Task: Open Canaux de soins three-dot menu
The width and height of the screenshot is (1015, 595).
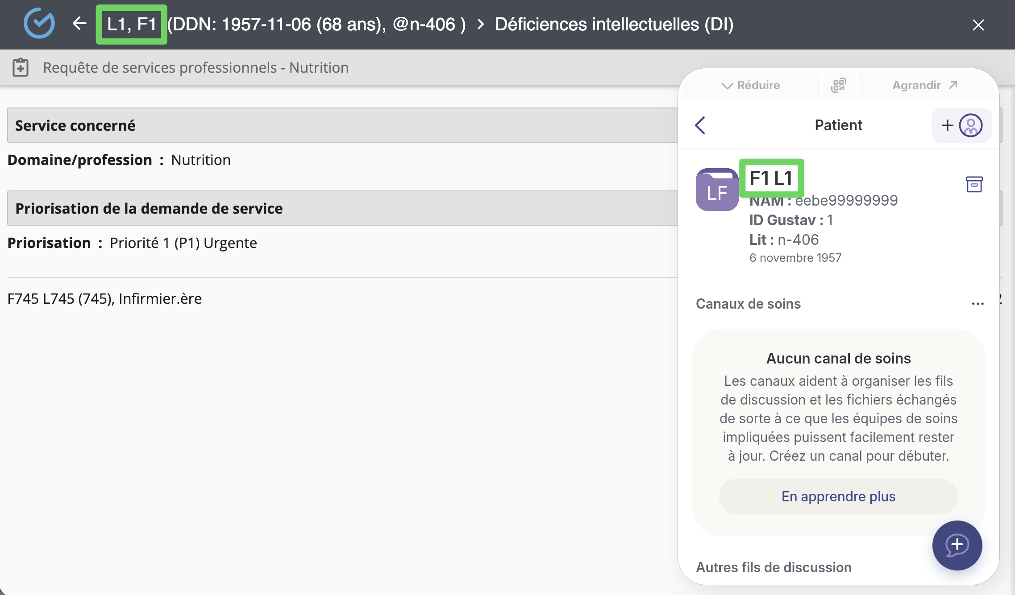Action: pyautogui.click(x=978, y=304)
